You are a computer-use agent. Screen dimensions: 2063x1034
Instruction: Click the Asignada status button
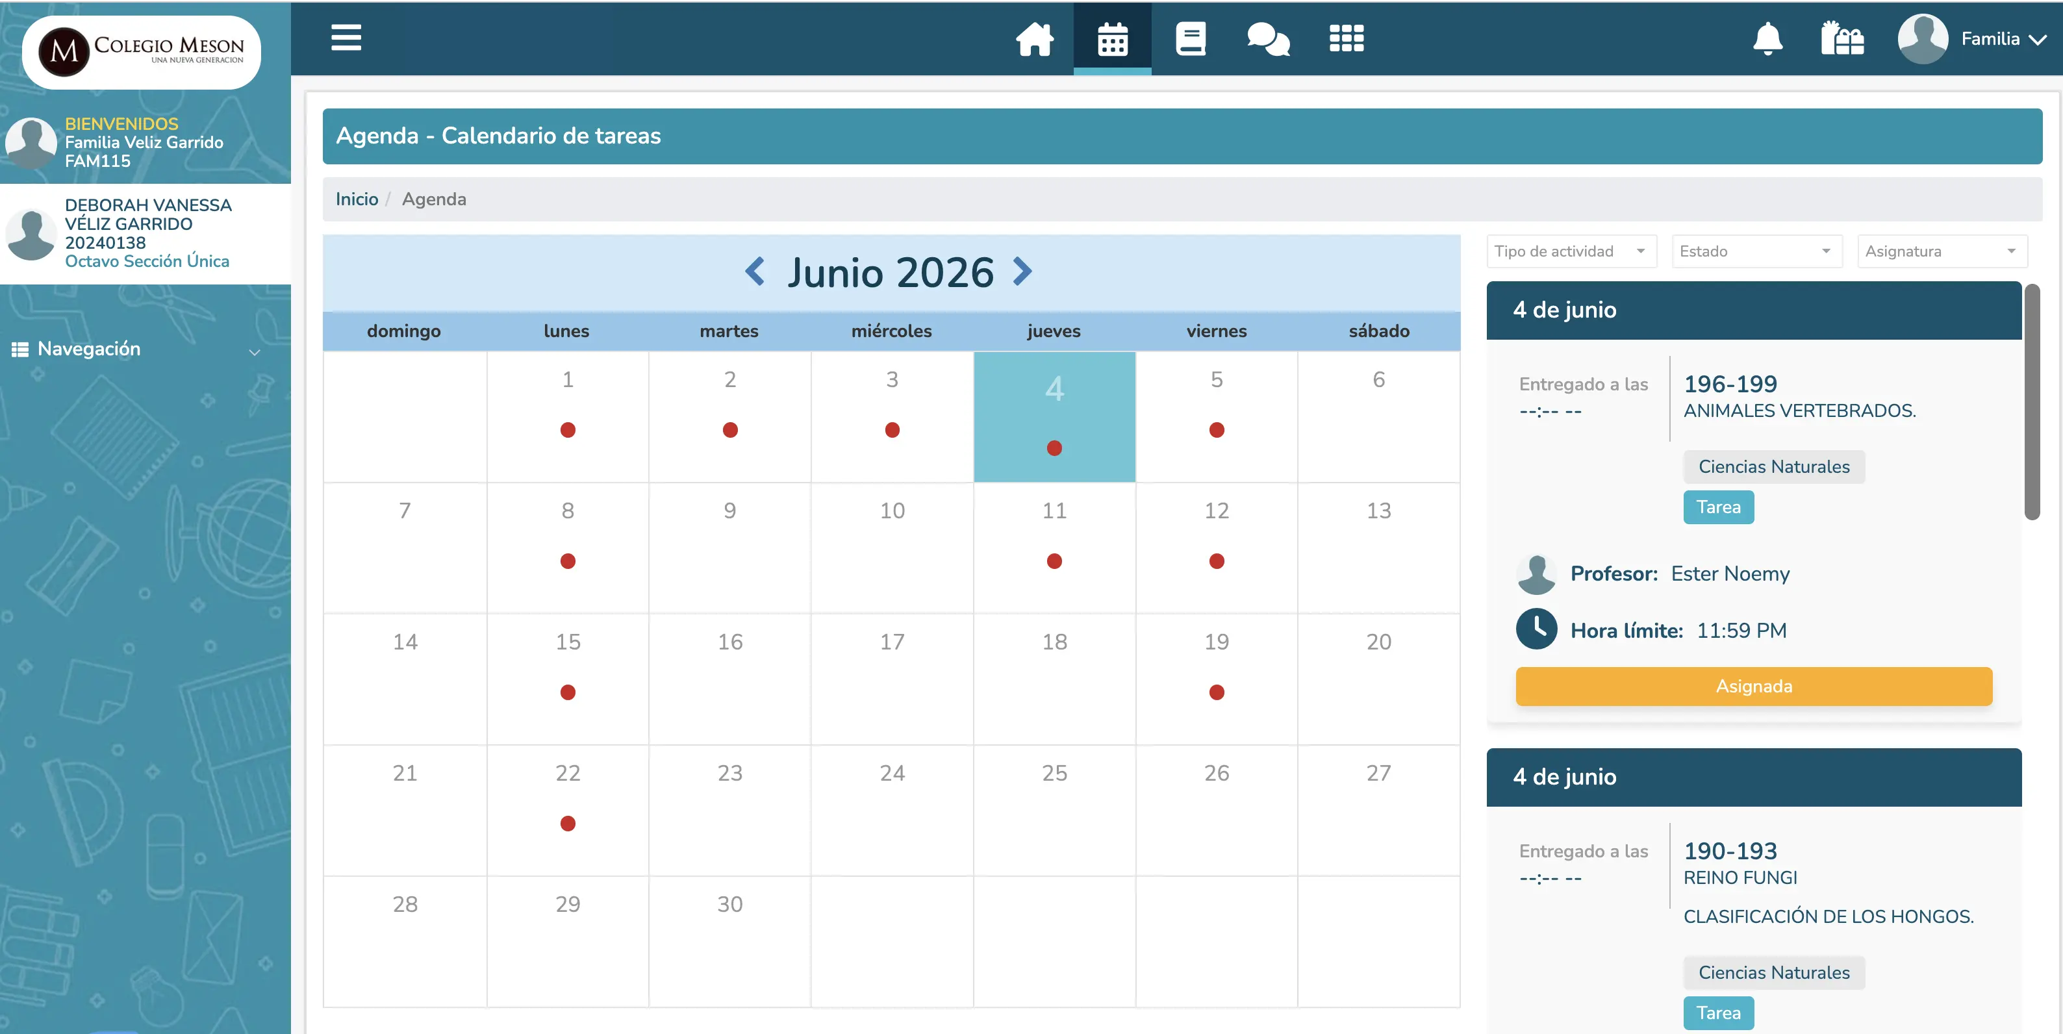[1753, 687]
